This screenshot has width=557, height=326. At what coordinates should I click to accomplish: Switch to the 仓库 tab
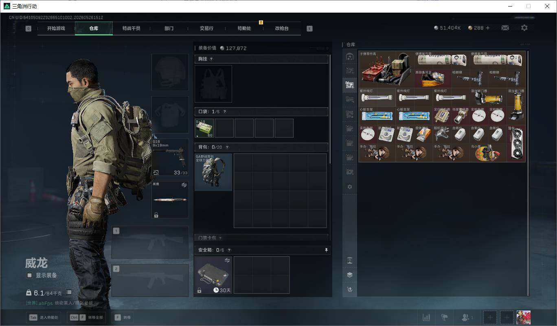click(x=94, y=29)
